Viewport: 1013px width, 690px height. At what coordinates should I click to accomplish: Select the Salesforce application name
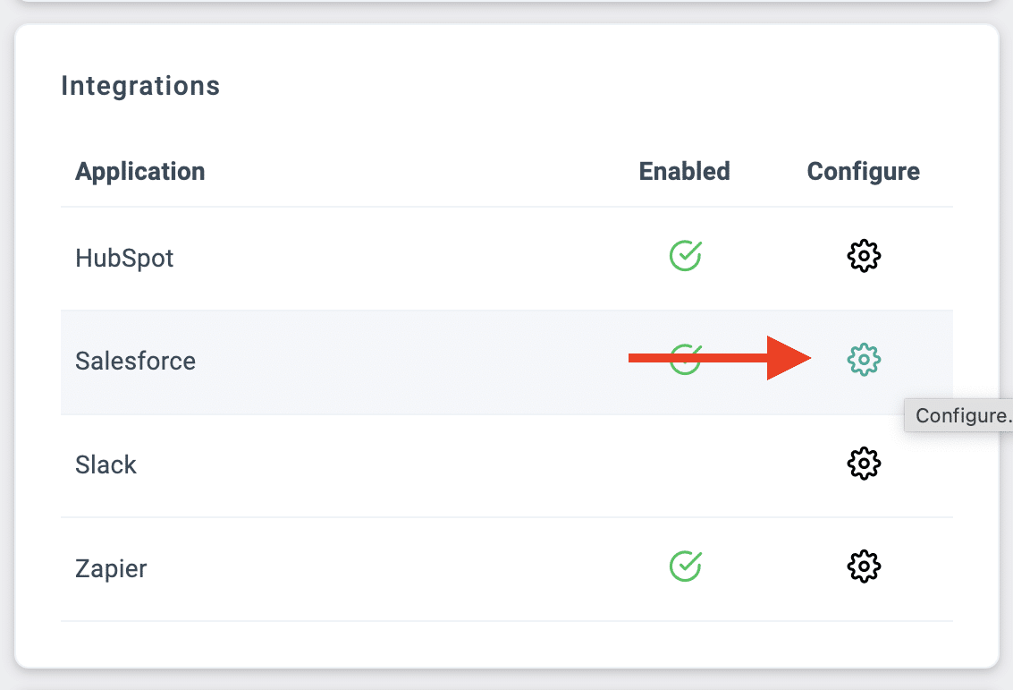pyautogui.click(x=135, y=362)
